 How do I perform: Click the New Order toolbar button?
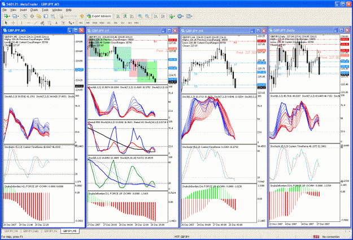click(x=68, y=16)
